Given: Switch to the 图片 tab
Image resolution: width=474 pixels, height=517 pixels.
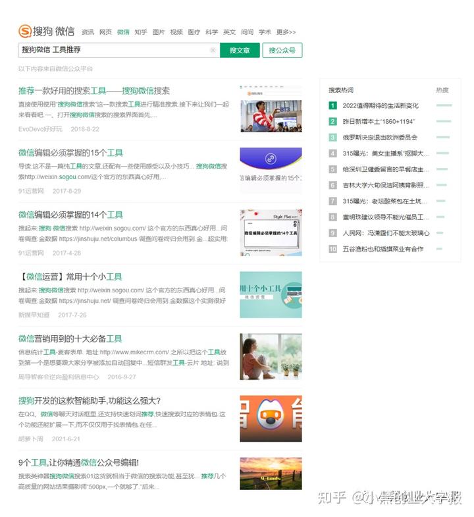Looking at the screenshot, I should [x=159, y=32].
